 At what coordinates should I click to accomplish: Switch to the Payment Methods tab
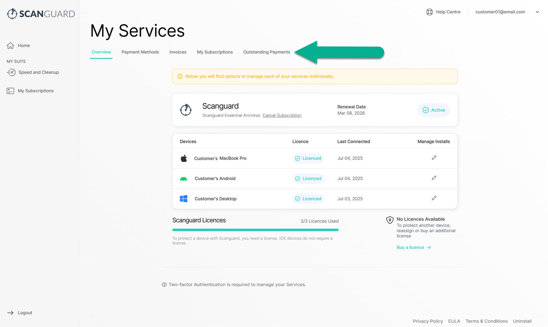coord(140,52)
